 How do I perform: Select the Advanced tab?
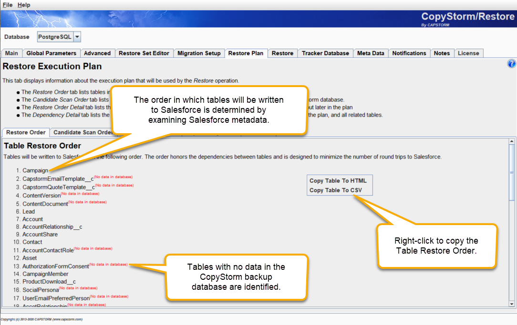point(98,53)
